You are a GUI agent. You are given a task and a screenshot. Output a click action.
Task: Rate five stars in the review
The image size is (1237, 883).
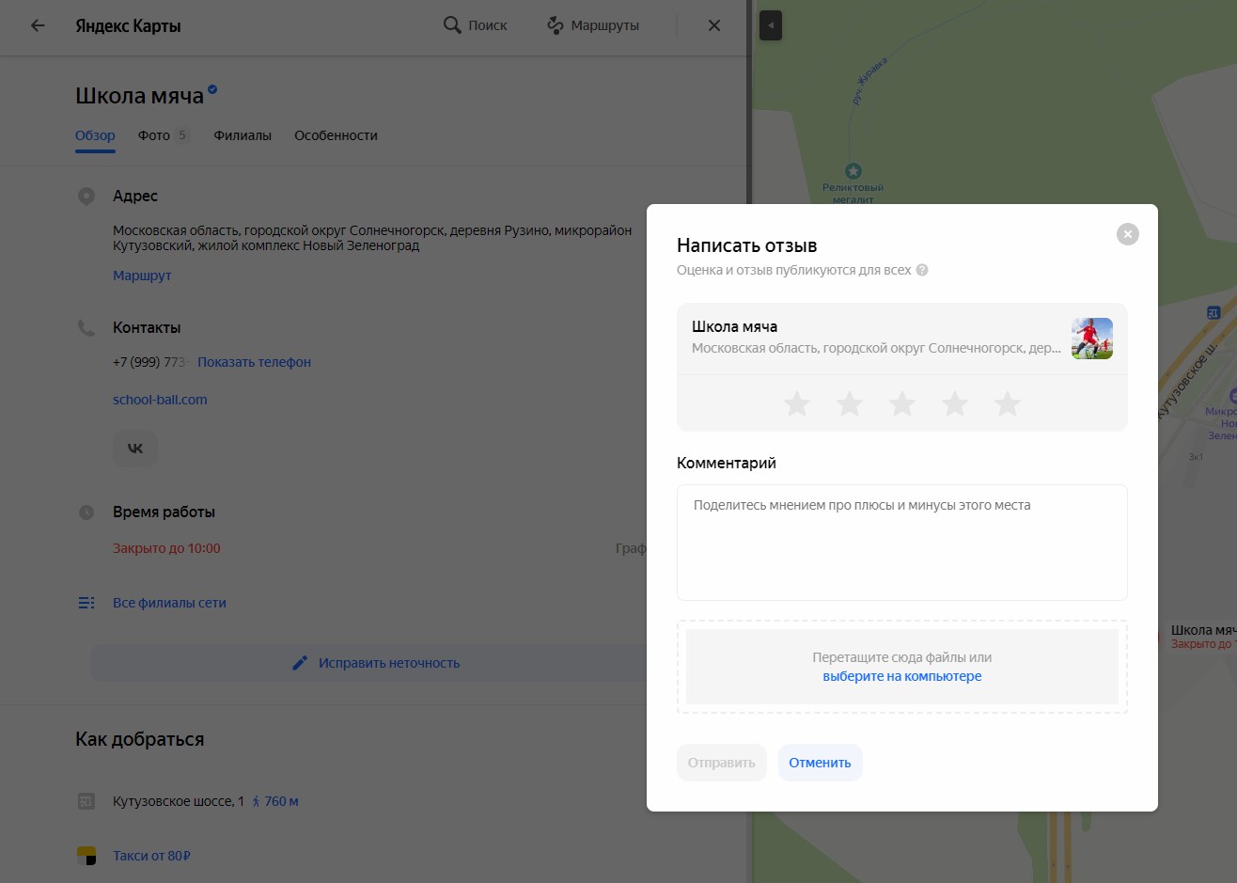(x=1008, y=404)
